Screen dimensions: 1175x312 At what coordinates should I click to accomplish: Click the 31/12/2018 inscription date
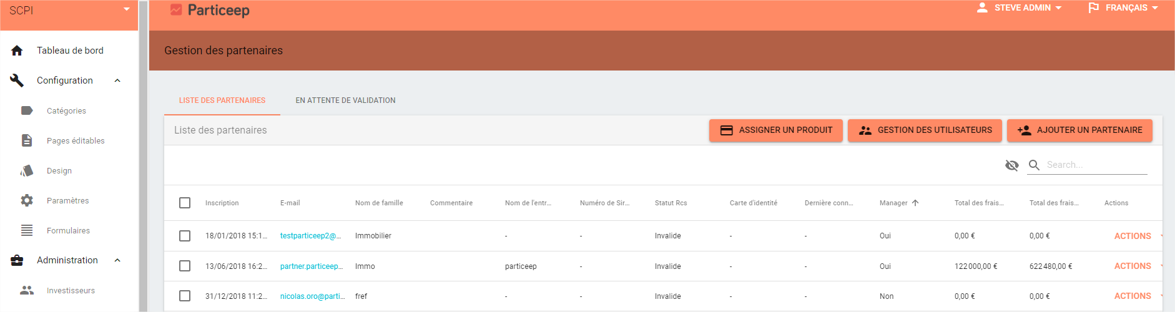[236, 296]
